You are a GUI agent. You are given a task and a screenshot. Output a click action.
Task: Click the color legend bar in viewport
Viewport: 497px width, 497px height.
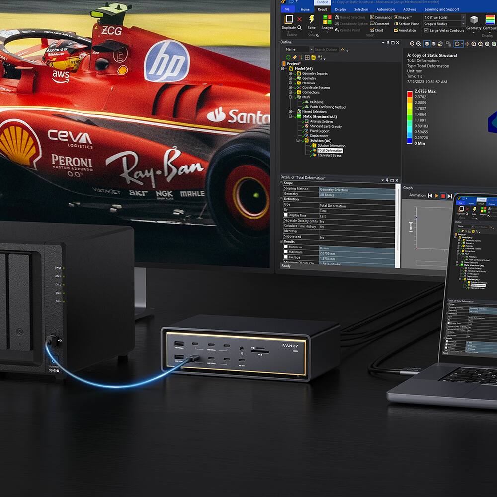[x=410, y=118]
